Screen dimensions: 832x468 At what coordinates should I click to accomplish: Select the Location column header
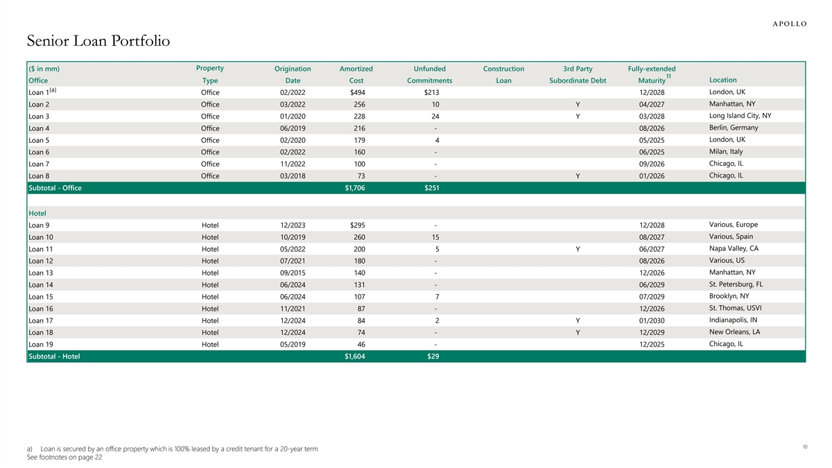[723, 80]
